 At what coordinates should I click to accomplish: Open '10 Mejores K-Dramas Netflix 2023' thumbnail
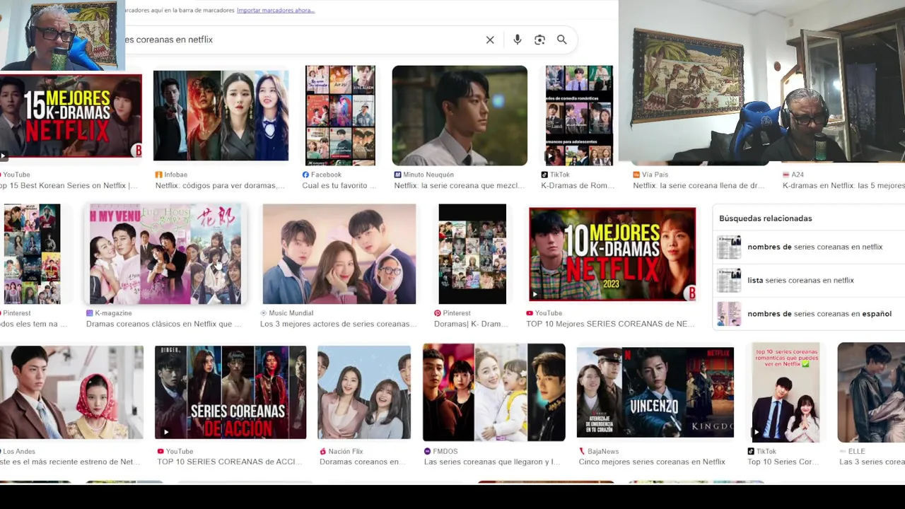click(612, 254)
